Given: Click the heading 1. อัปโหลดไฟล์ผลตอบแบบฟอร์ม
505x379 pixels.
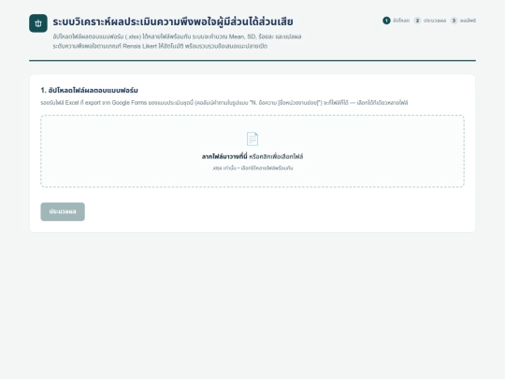Looking at the screenshot, I should 89,90.
